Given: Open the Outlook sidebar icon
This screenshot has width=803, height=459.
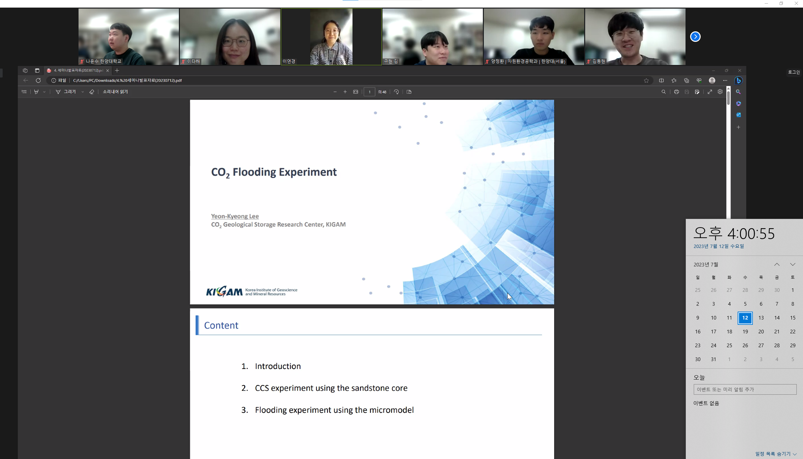Looking at the screenshot, I should [x=738, y=115].
